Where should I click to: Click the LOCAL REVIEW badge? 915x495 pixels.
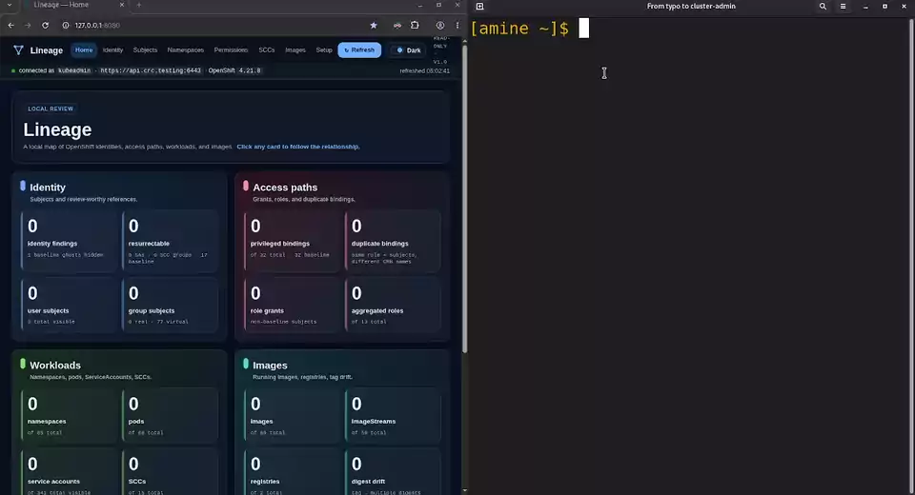(51, 109)
